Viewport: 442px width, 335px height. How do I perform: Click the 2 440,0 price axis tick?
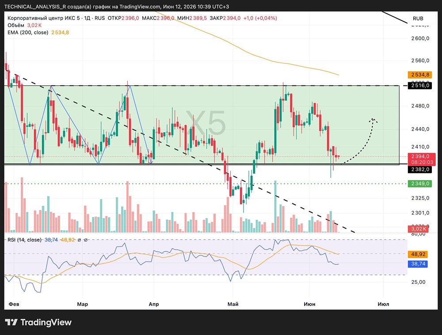tap(420, 129)
